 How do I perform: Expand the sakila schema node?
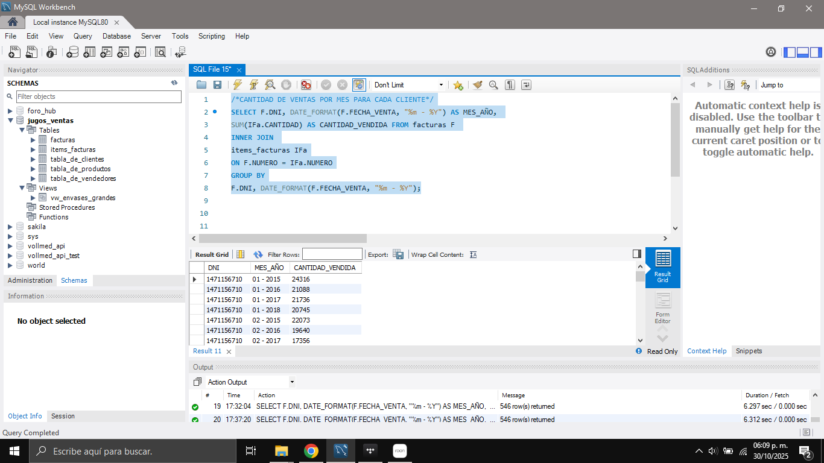pyautogui.click(x=10, y=227)
